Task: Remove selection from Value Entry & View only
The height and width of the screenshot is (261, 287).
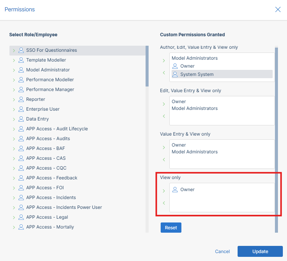Action: pyautogui.click(x=164, y=160)
